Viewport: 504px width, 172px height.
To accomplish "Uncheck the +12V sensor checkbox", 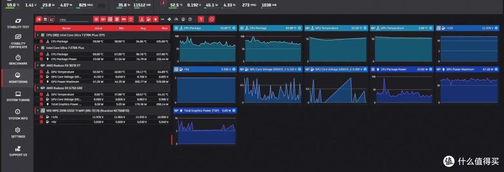I will coord(41,117).
